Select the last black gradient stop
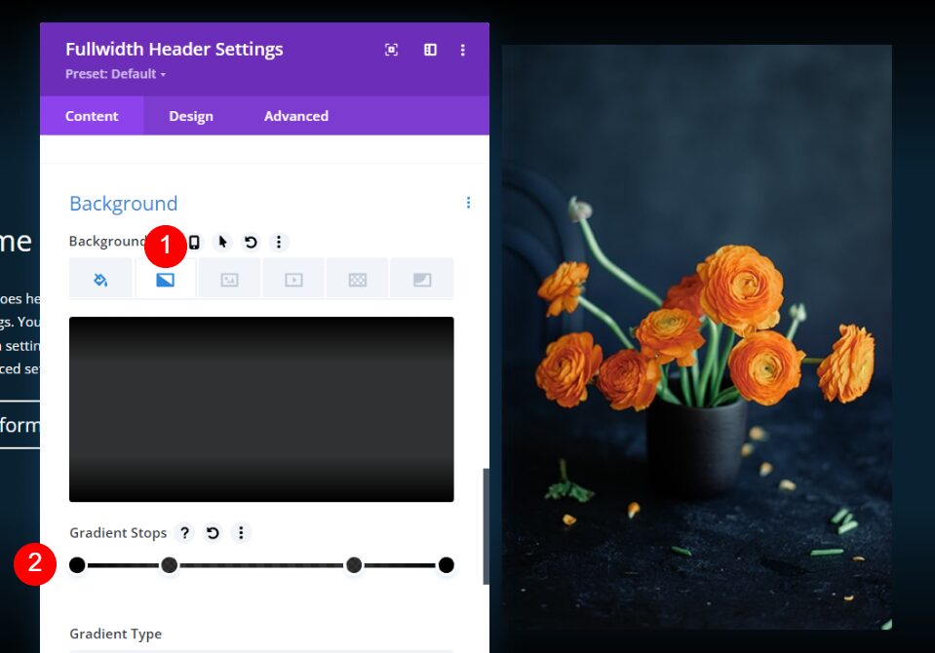 pyautogui.click(x=446, y=564)
